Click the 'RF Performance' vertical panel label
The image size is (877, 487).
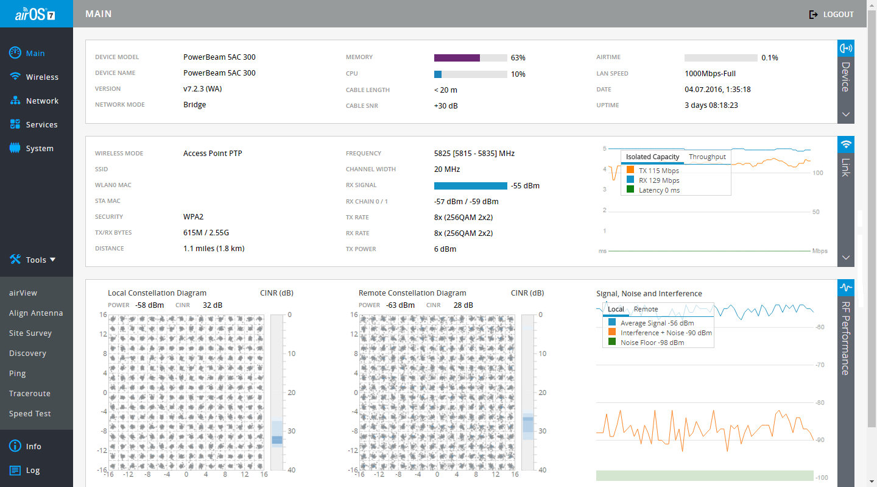tap(845, 338)
